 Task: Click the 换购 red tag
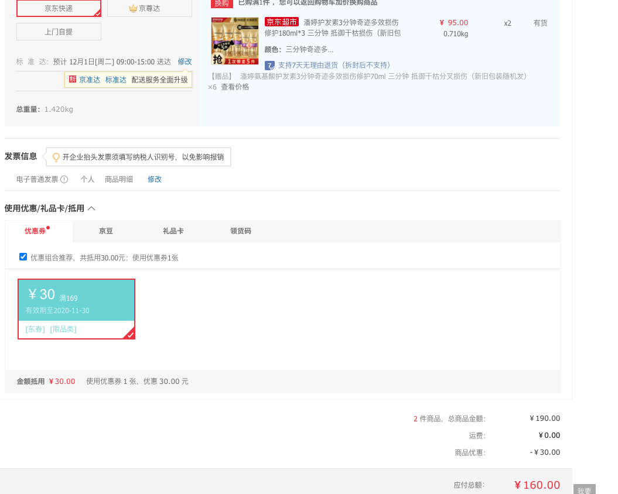(x=222, y=3)
